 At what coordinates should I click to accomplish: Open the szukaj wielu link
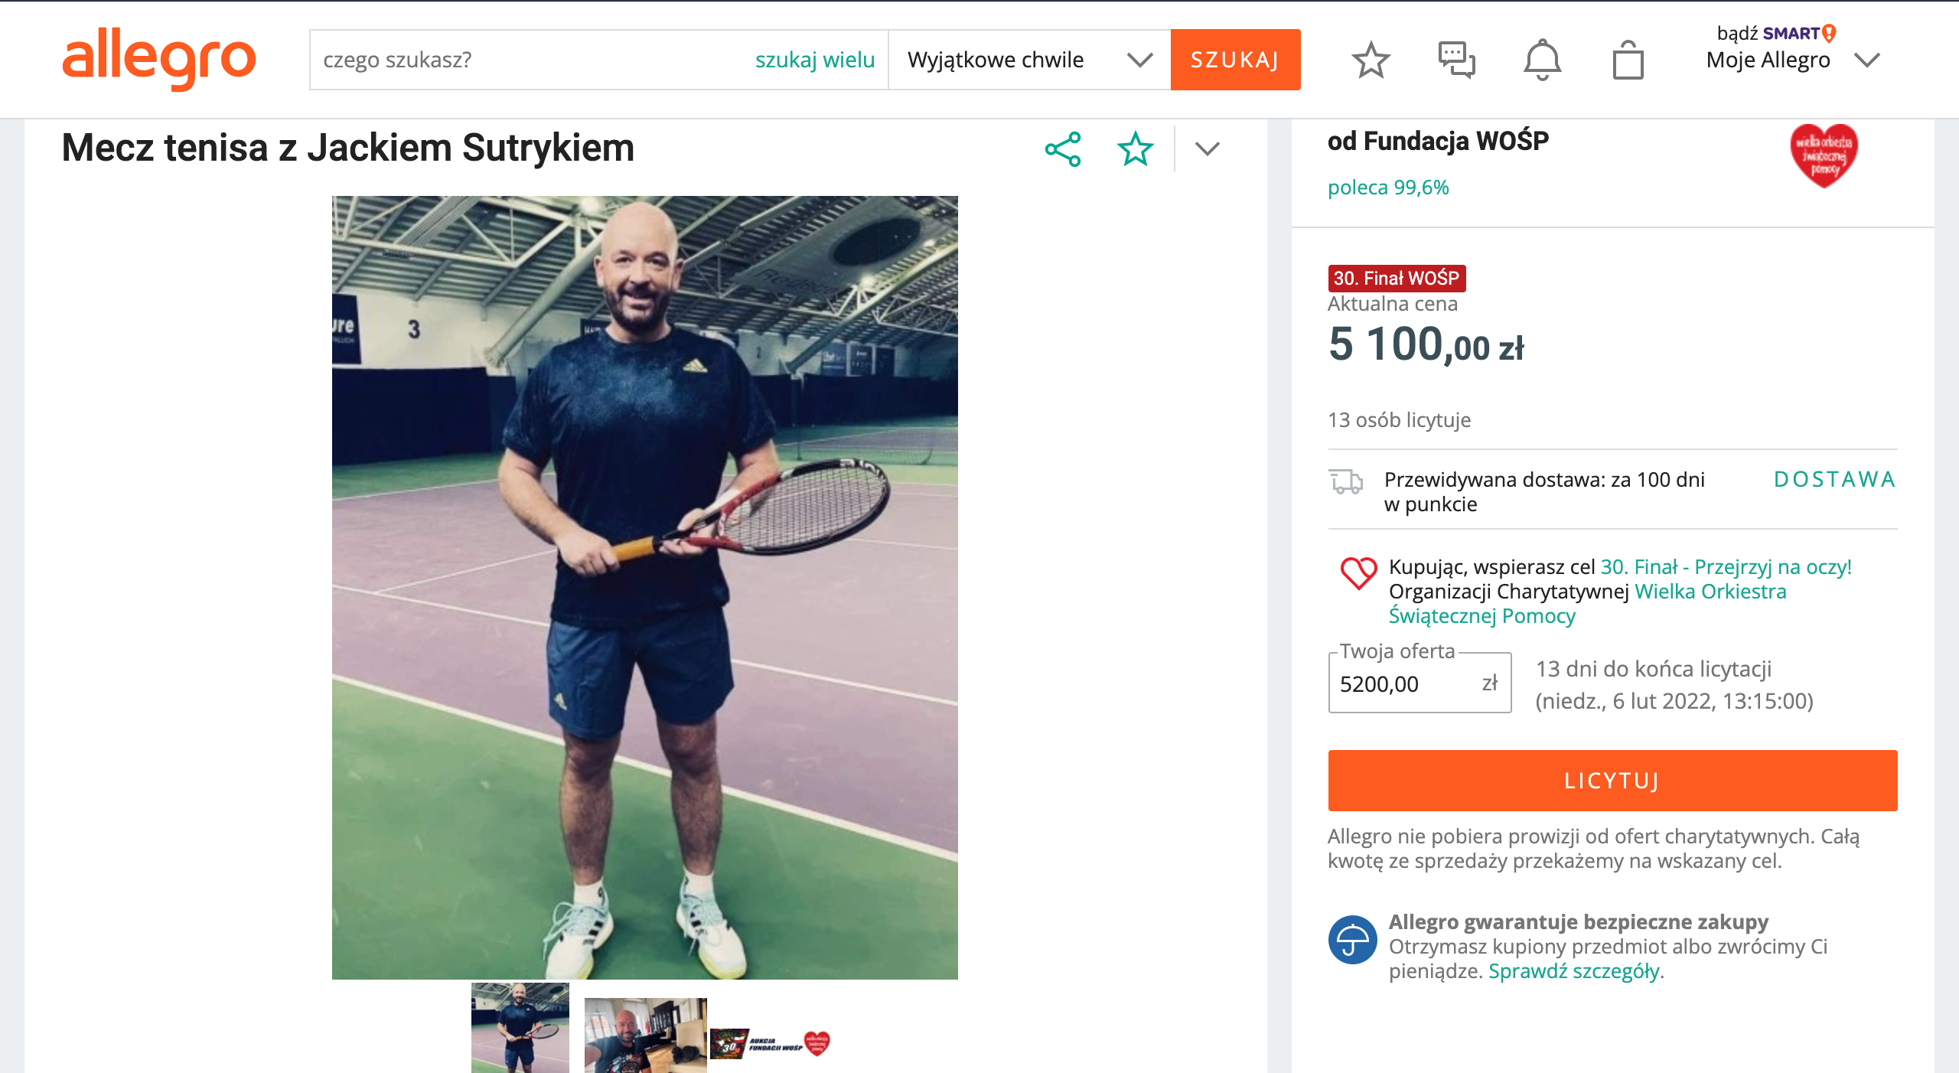[814, 60]
